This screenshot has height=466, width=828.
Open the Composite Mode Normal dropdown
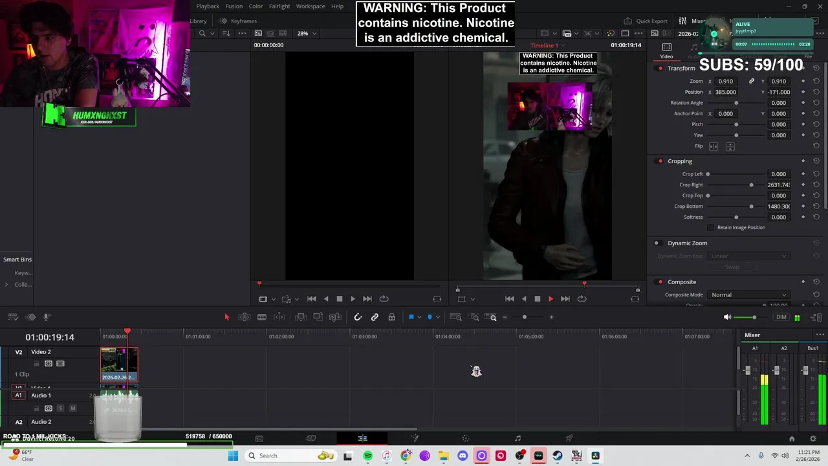click(749, 295)
